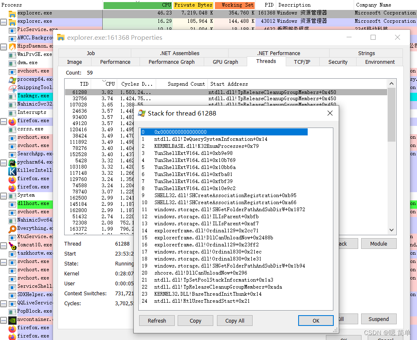Screen dimensions: 417x340
Task: Collapse the System process tree node
Action: pyautogui.click(x=3, y=195)
